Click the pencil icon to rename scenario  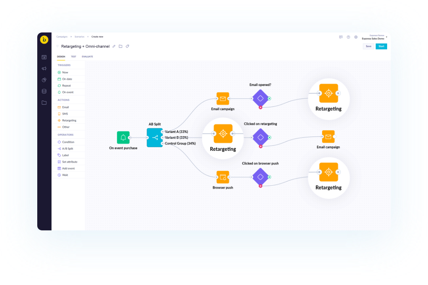[x=114, y=46]
